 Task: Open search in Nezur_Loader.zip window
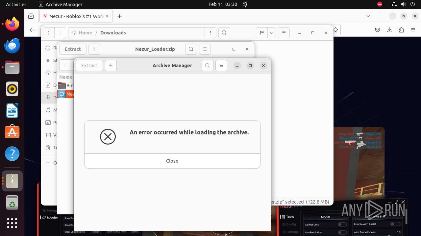pos(191,49)
